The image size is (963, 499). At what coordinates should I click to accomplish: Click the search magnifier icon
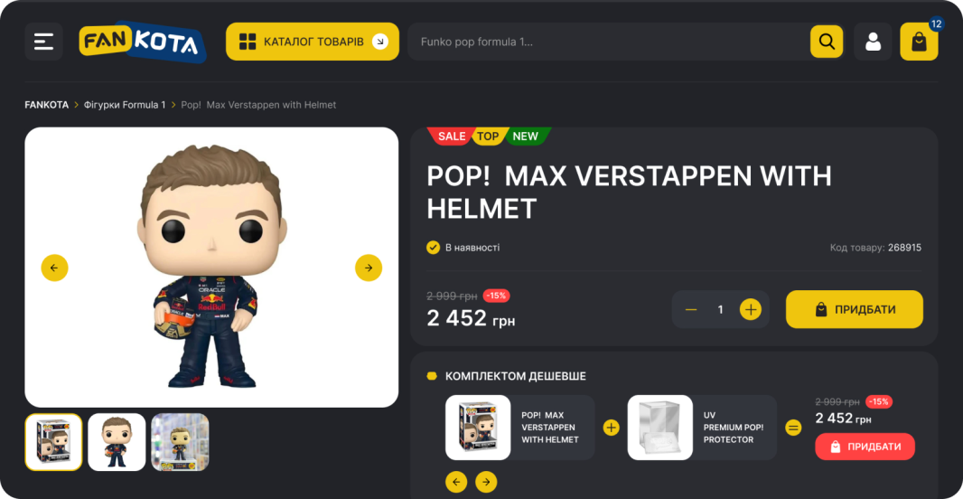tap(827, 42)
